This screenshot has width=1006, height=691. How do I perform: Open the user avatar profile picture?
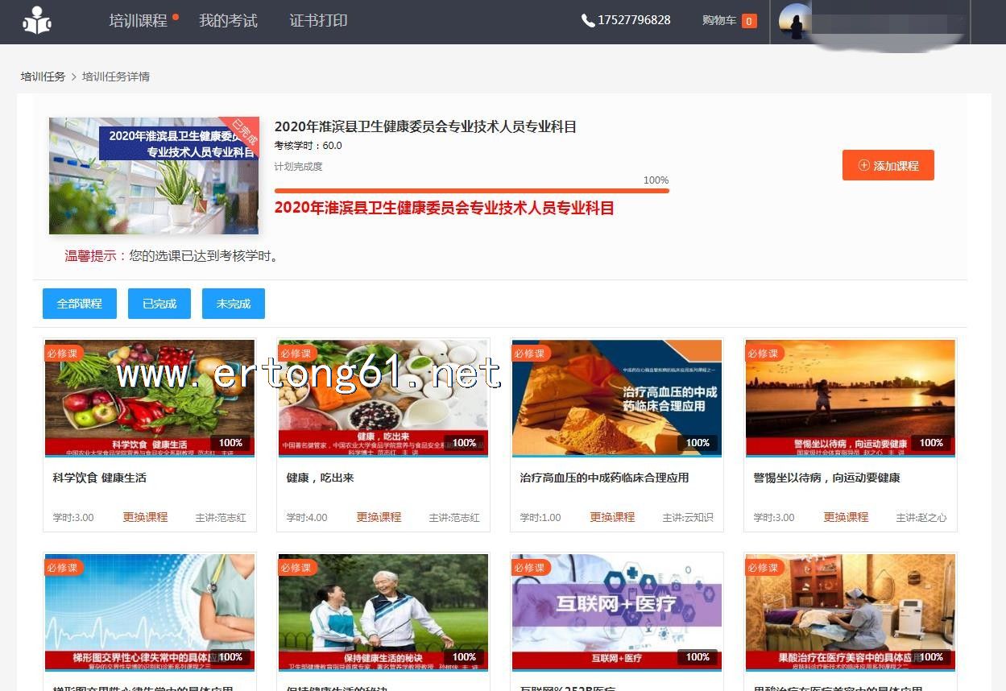pos(795,22)
